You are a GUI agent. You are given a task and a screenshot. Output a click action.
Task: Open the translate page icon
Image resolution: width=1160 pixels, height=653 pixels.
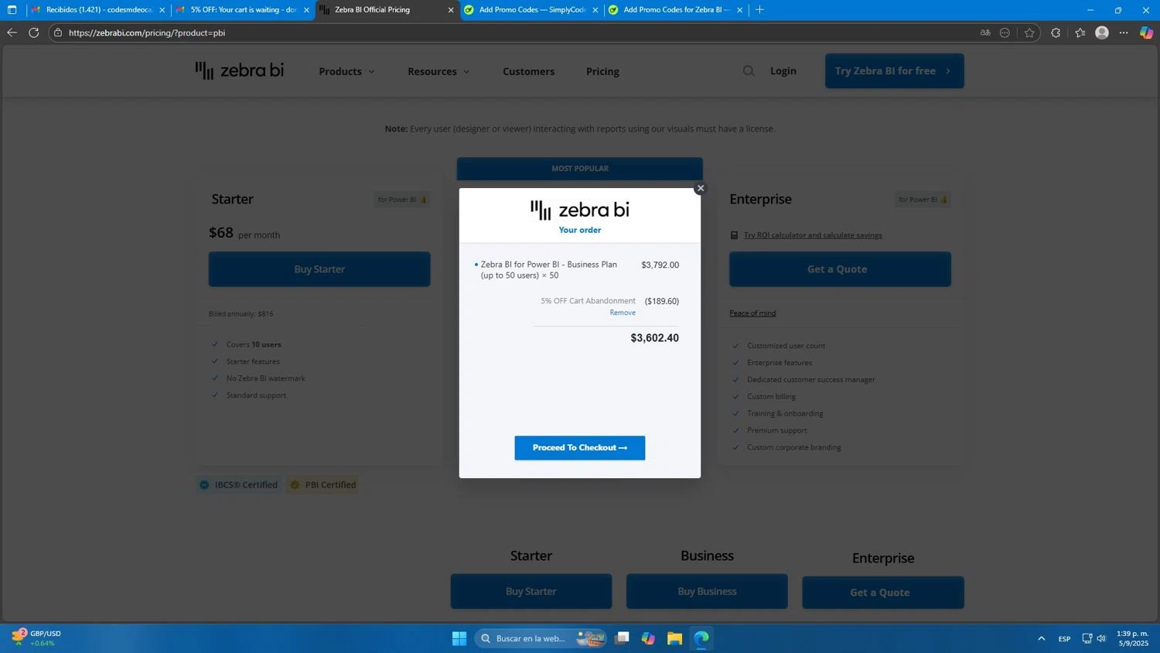tap(985, 32)
